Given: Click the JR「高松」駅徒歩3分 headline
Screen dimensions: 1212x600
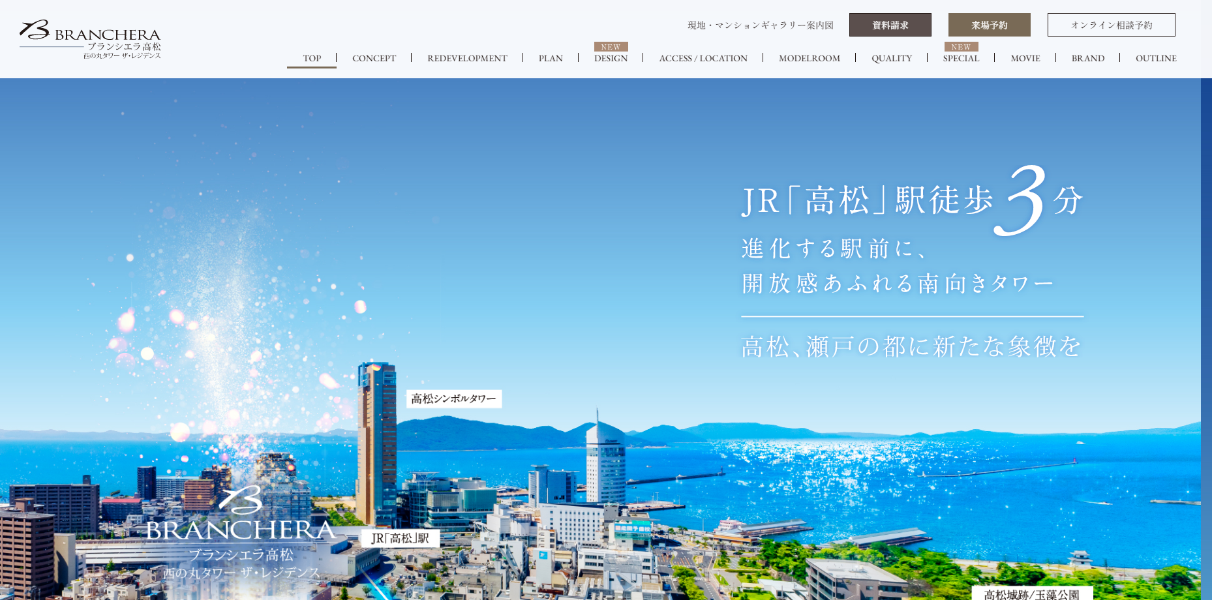Looking at the screenshot, I should tap(912, 200).
